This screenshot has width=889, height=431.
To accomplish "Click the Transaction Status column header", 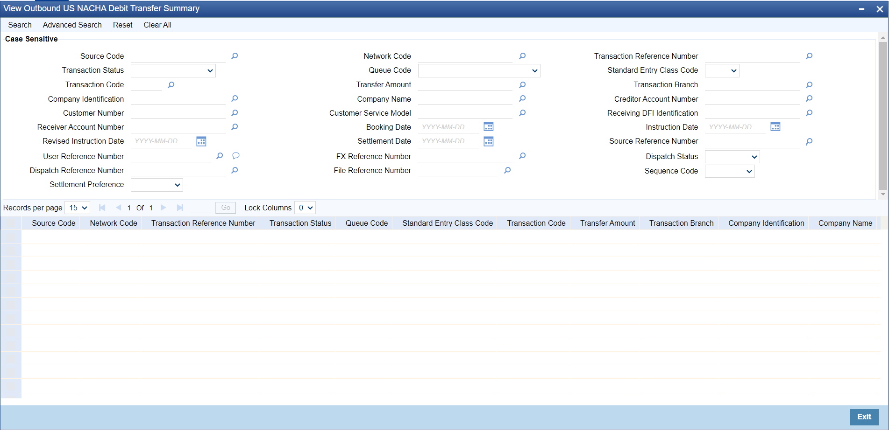I will (x=300, y=223).
